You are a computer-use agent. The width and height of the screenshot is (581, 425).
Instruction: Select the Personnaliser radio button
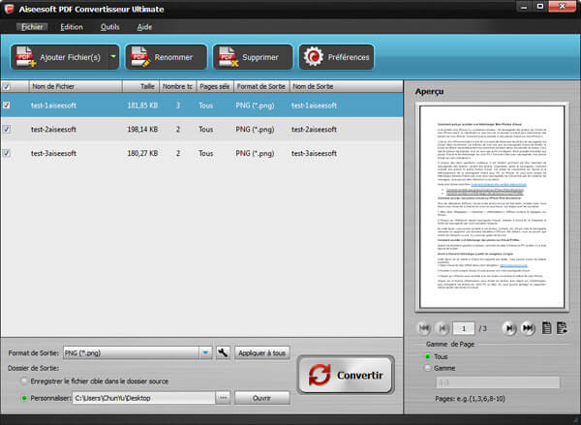click(x=24, y=398)
